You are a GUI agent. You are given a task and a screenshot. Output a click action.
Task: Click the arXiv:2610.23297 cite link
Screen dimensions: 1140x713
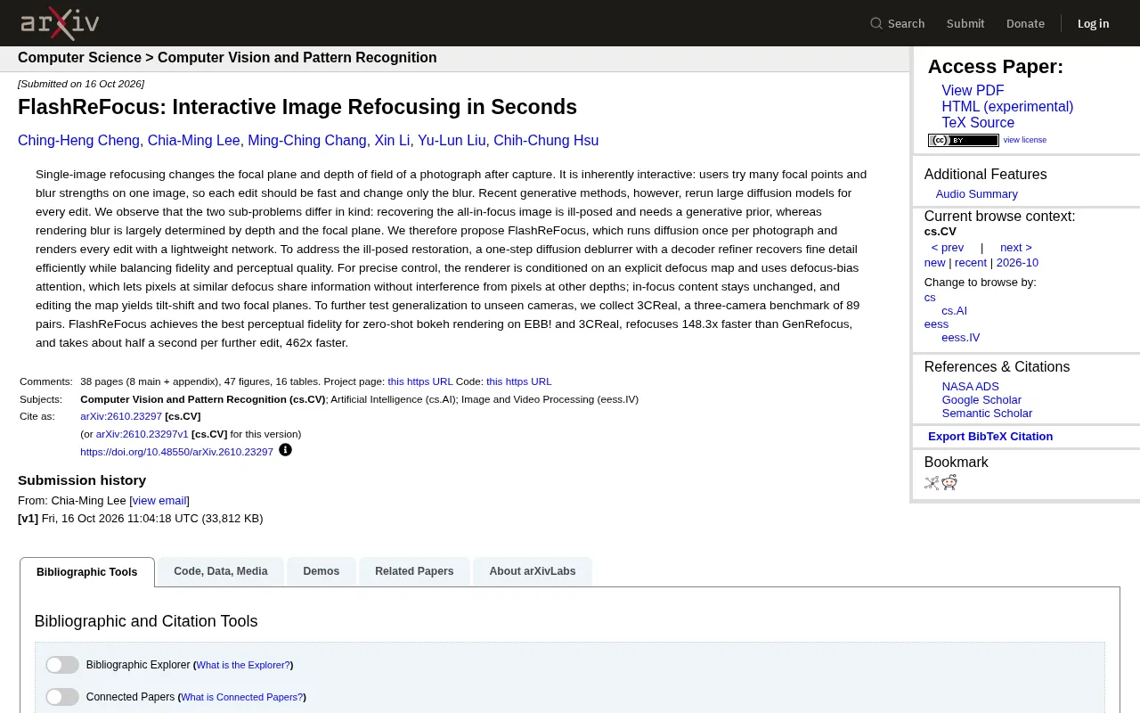[x=121, y=416]
